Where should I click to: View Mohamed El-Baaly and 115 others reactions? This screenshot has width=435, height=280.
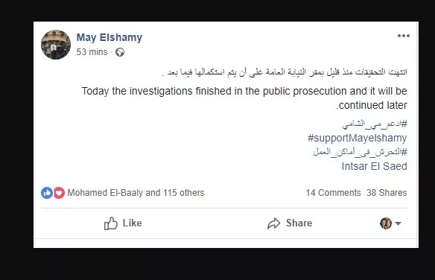coord(136,193)
